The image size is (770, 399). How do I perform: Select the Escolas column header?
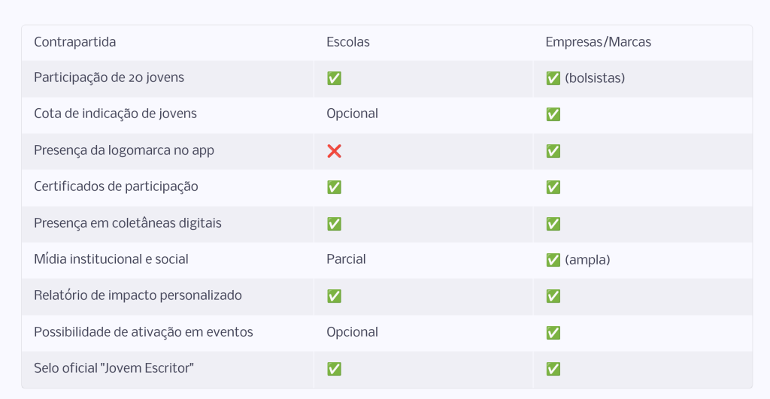(348, 42)
